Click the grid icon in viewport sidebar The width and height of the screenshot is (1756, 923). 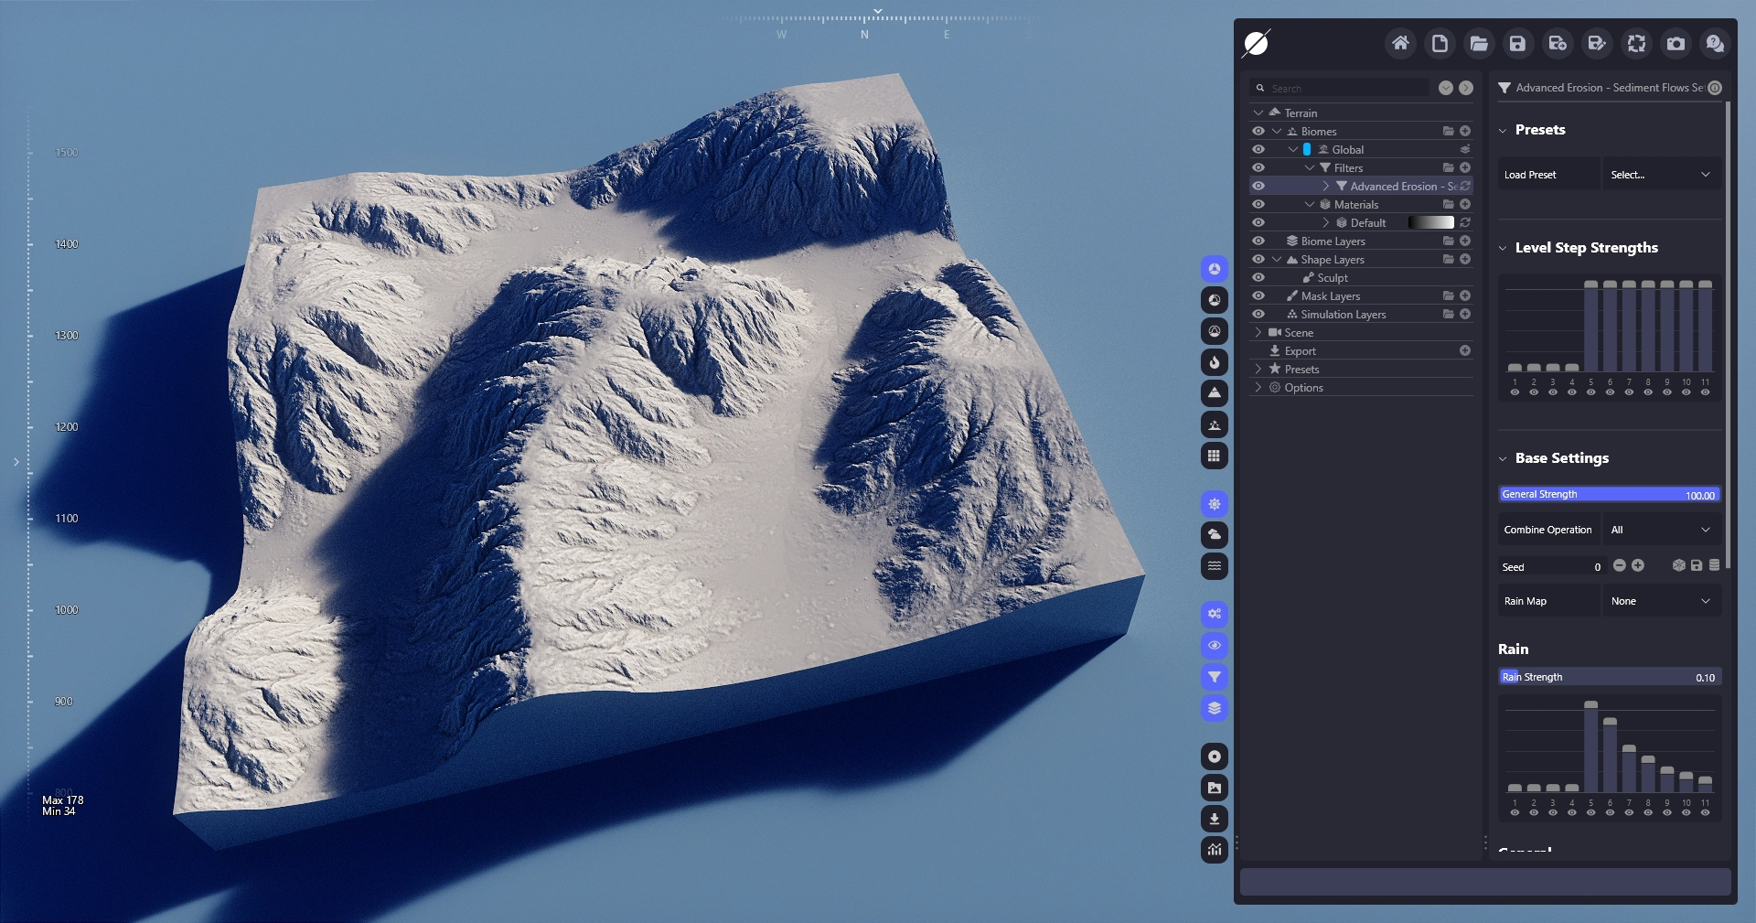pyautogui.click(x=1215, y=456)
